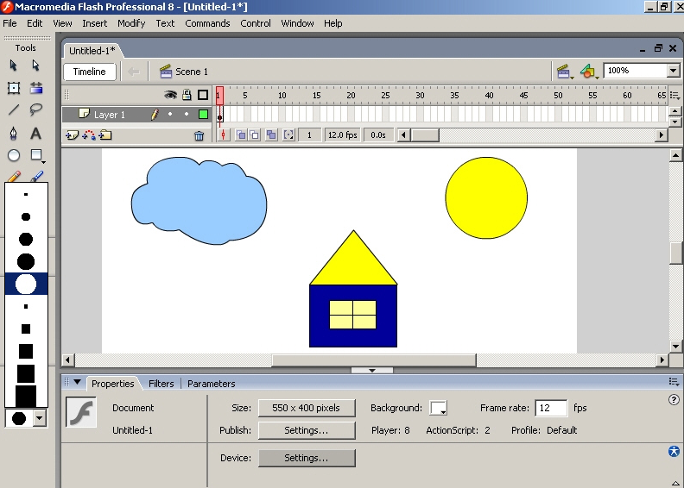
Task: Click the red playhead at frame 1
Action: [219, 96]
